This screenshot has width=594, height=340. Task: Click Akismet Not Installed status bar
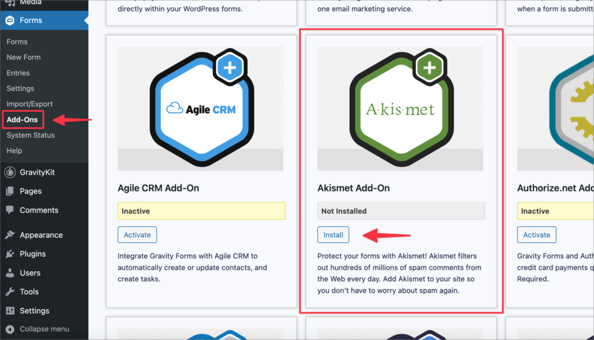point(401,211)
